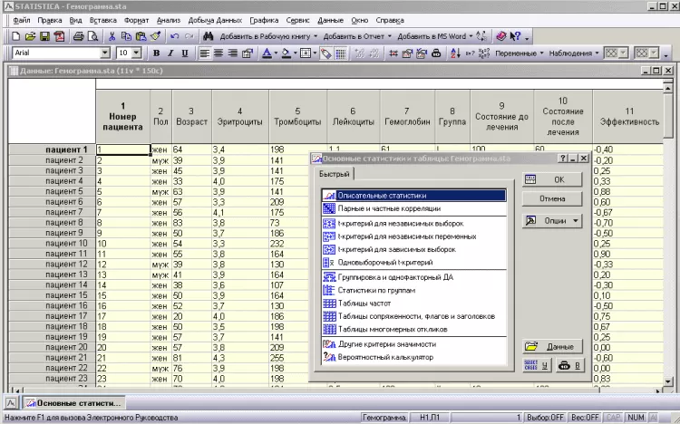This screenshot has width=680, height=424.
Task: Click the Sort A-Z toolbar icon
Action: click(454, 53)
